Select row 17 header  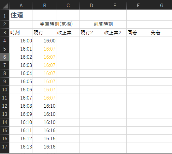(x=5, y=147)
